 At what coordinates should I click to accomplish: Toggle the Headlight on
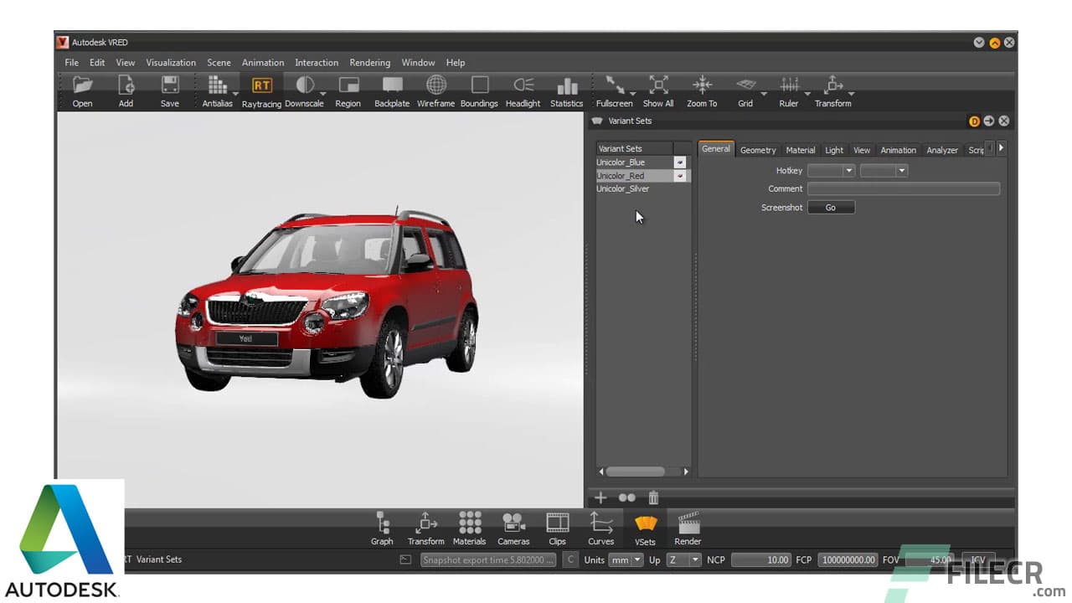coord(523,85)
